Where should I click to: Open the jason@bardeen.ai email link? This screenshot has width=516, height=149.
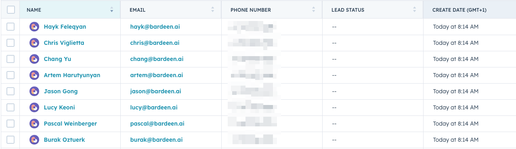click(155, 91)
